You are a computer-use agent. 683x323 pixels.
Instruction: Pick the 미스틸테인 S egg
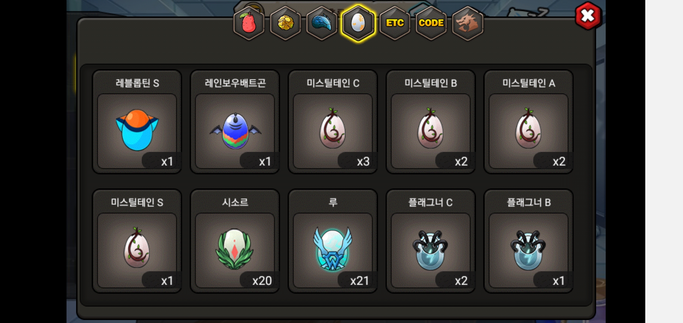tap(137, 241)
